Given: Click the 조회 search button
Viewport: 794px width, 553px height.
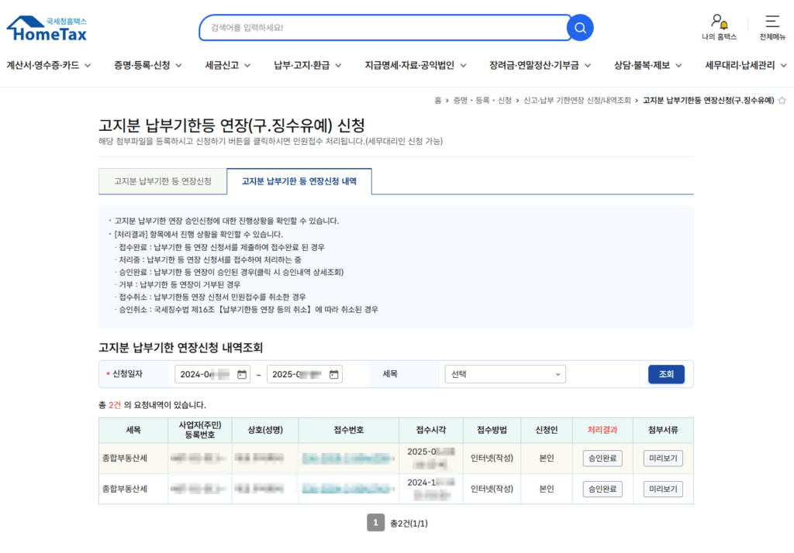Looking at the screenshot, I should (x=666, y=375).
